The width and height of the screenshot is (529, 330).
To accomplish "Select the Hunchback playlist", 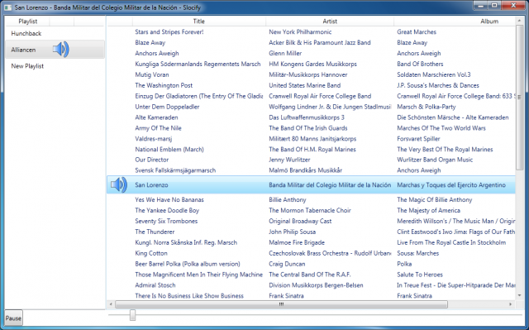I will (26, 33).
